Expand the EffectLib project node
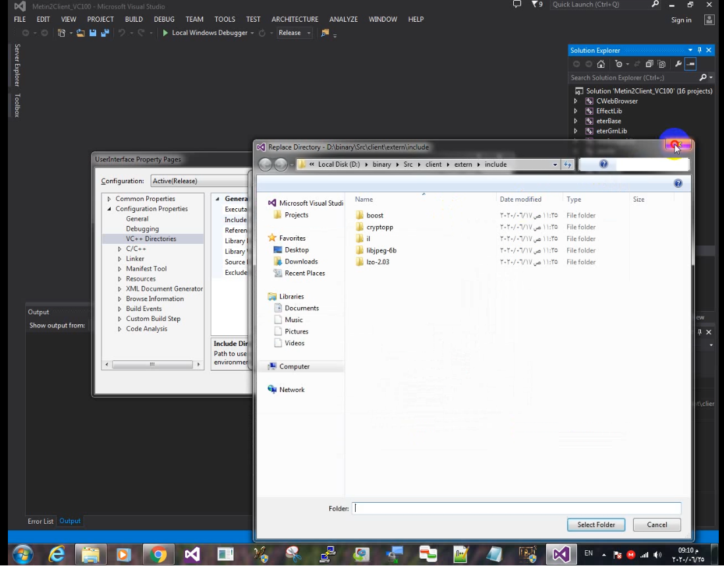The image size is (724, 566). click(x=575, y=111)
